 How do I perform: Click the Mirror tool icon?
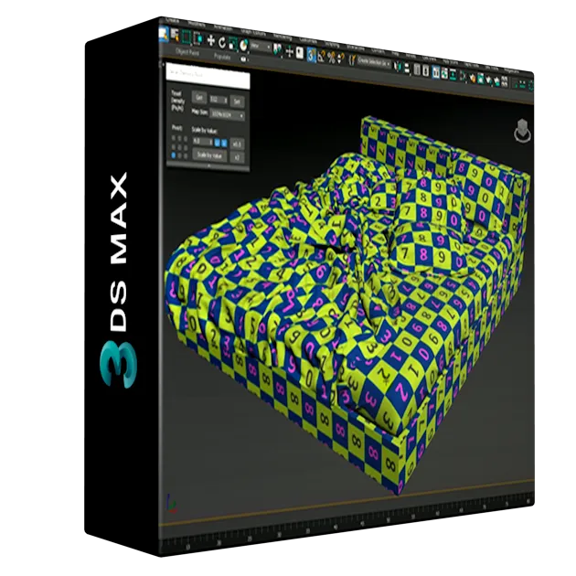pos(397,67)
